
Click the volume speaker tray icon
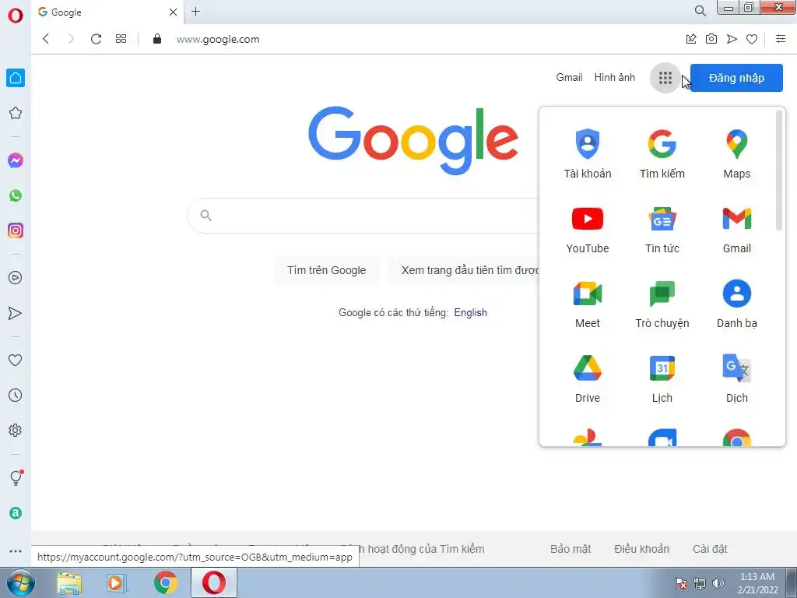(718, 582)
